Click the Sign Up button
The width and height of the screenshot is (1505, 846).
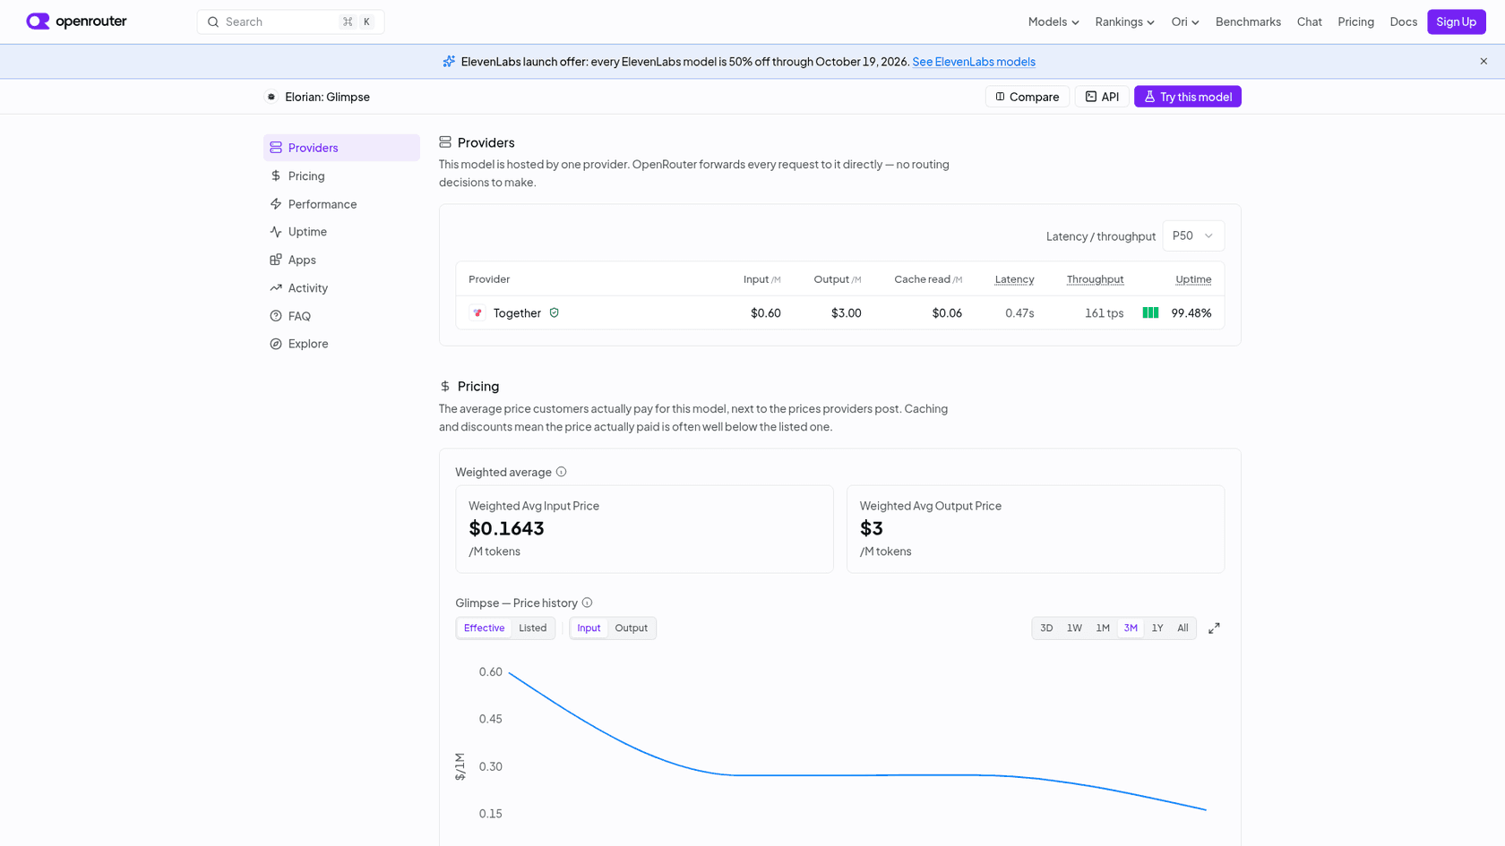click(1456, 21)
